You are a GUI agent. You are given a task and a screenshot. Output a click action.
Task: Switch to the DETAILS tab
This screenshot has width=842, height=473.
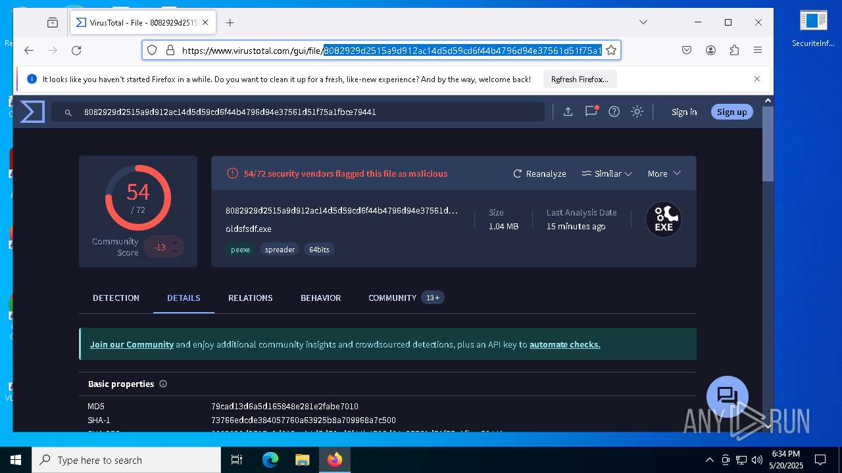[184, 298]
